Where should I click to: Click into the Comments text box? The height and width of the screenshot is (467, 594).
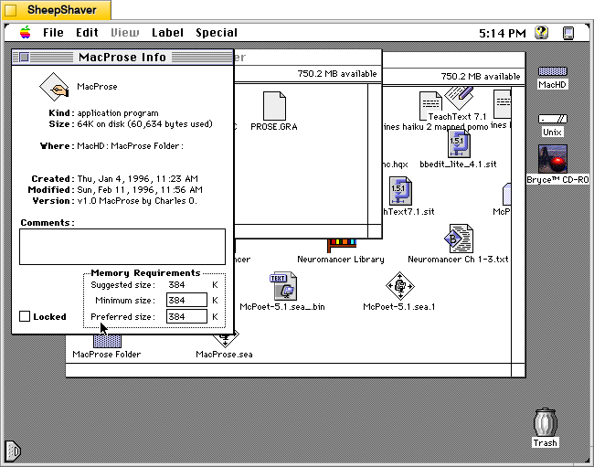point(122,247)
